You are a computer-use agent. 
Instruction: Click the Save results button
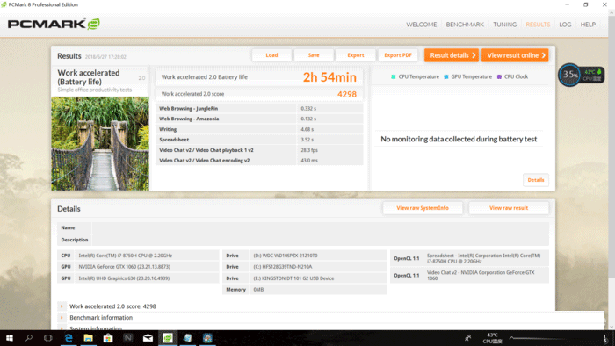(x=314, y=55)
